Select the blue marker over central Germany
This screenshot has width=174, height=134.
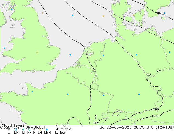pyautogui.click(x=136, y=55)
